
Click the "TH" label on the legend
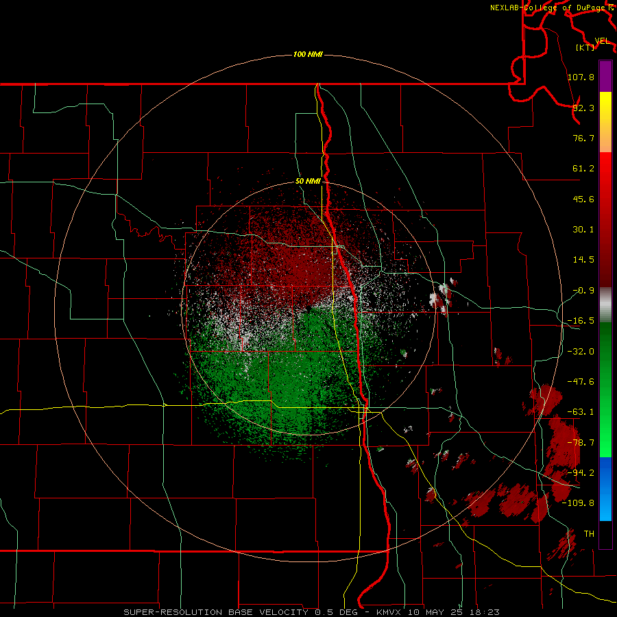point(589,533)
